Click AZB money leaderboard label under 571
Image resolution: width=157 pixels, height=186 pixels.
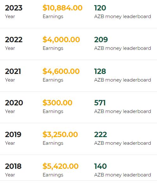[122, 111]
